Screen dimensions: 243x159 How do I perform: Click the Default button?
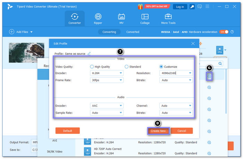(68, 131)
